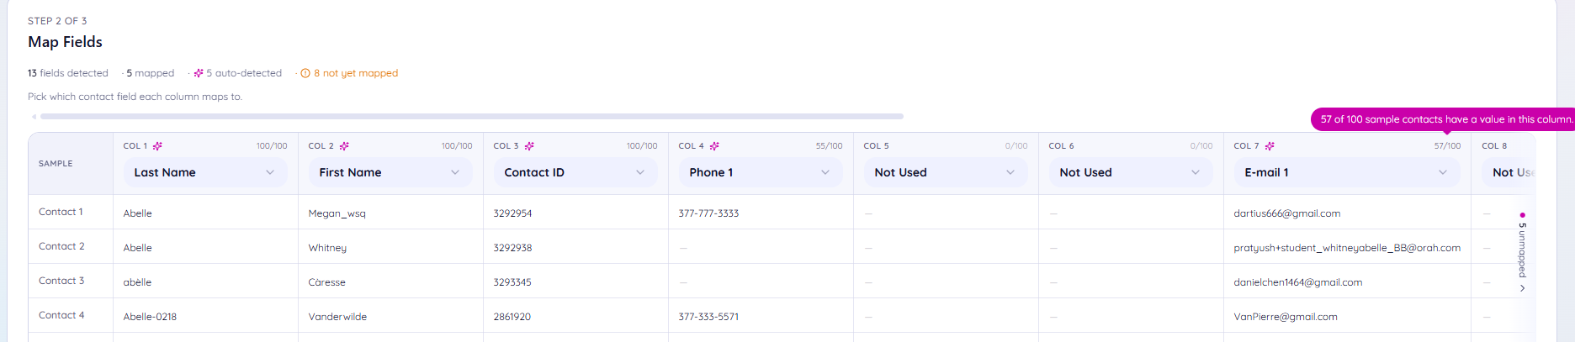Open the E-mail 1 mapping dropdown
The height and width of the screenshot is (342, 1575).
[1347, 172]
